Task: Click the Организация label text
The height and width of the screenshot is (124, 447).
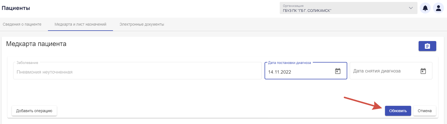Action: 293,6
